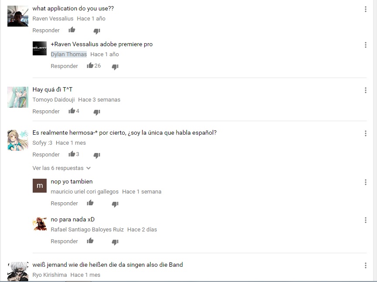Viewport: 377px width, 282px height.
Task: Expand 'Ver las 6 respuestas' replies
Action: coord(61,168)
